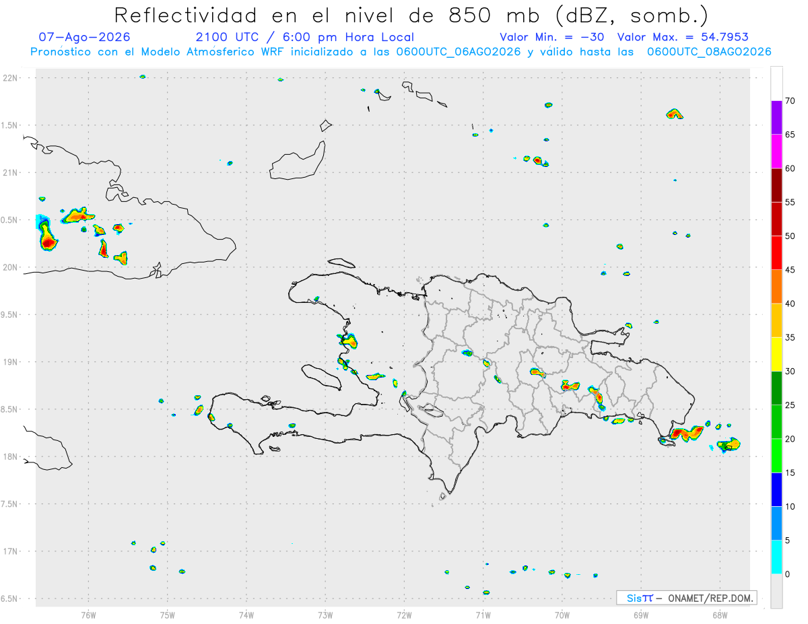
Task: Click the purple 65–70 dBZ colorbar segment
Action: point(776,118)
